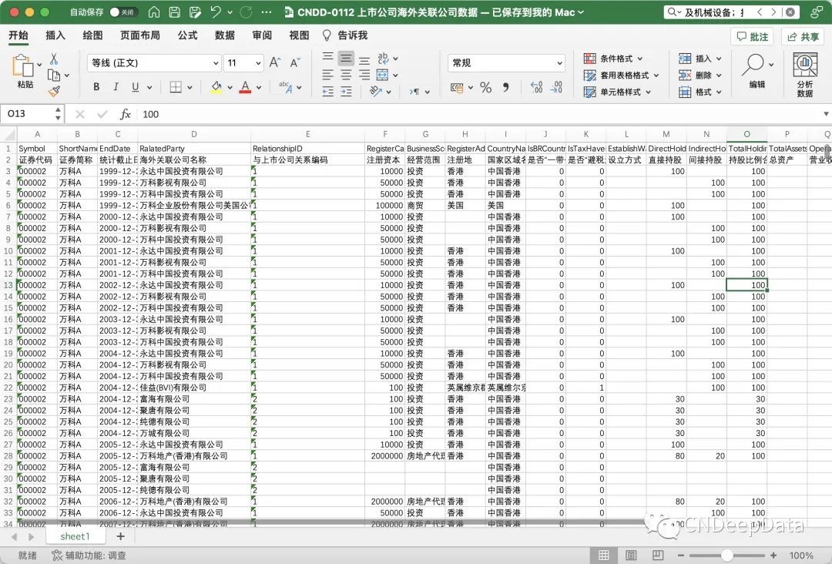Adjust the zoom slider handle
Image resolution: width=832 pixels, height=564 pixels.
click(727, 556)
